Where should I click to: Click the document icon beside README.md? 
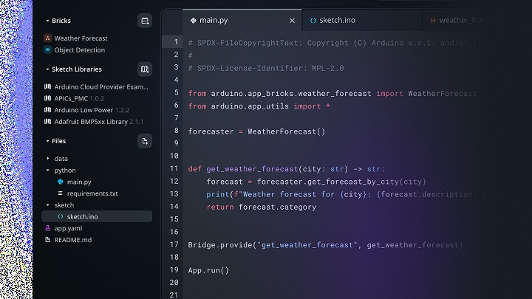click(x=47, y=240)
